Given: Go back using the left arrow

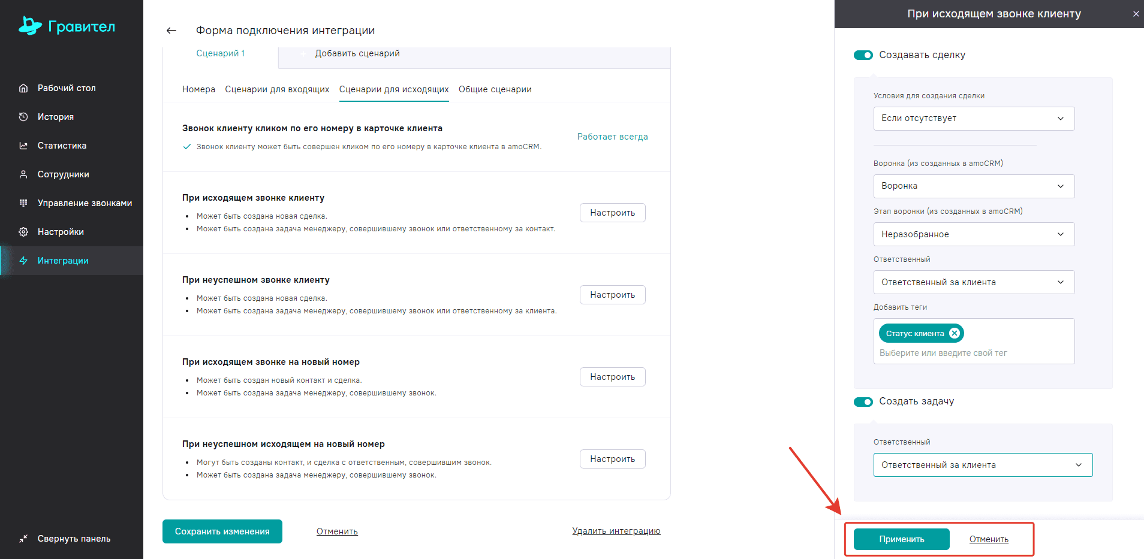Looking at the screenshot, I should tap(171, 31).
